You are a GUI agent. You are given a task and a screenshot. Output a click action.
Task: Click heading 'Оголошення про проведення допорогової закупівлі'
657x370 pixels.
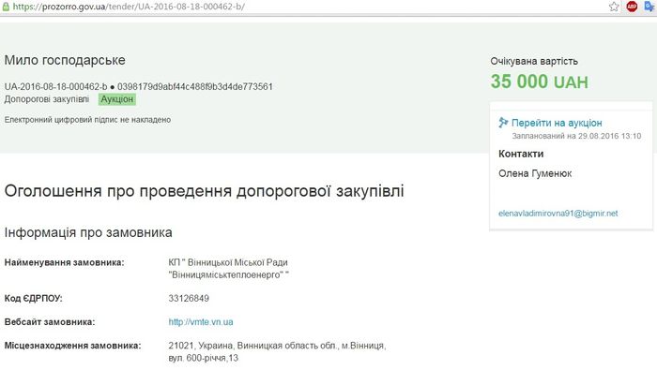[204, 191]
